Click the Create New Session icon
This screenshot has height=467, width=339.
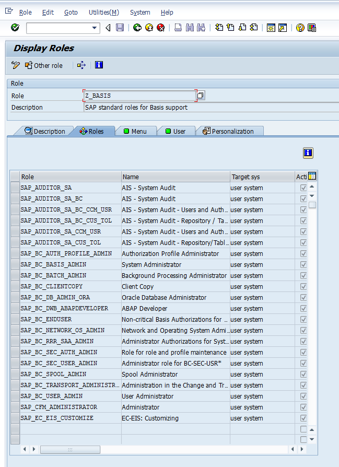coord(271,28)
